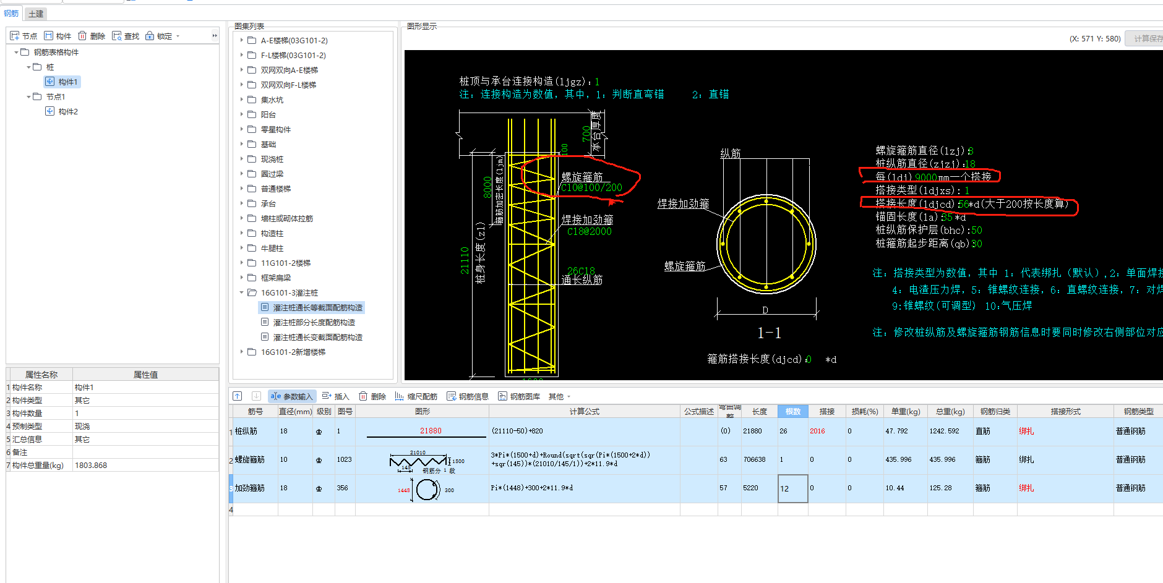Image resolution: width=1163 pixels, height=583 pixels.
Task: Open the 零星构件 folder
Action: (x=275, y=129)
